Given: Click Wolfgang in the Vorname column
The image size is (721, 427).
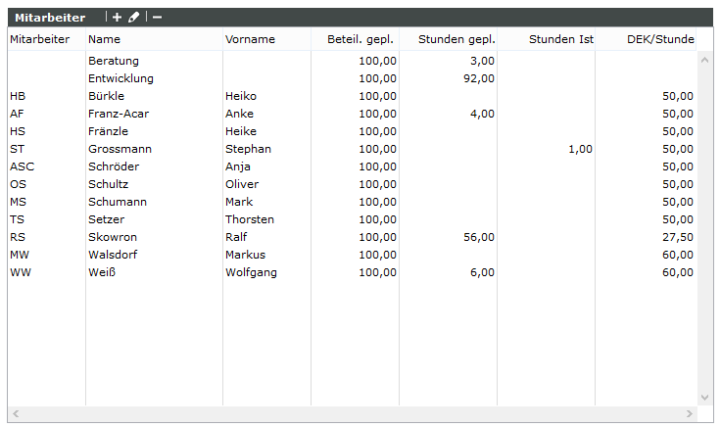Looking at the screenshot, I should (251, 272).
